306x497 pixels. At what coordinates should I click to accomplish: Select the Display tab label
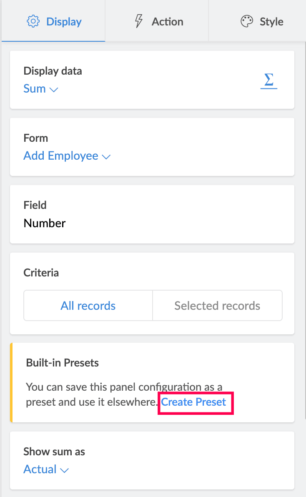[64, 22]
